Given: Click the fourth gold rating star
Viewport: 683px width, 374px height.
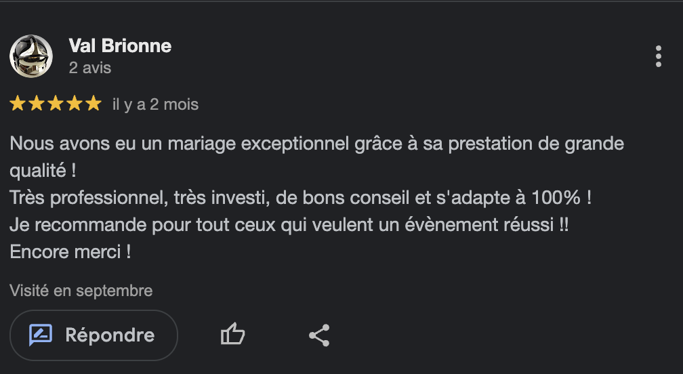Looking at the screenshot, I should [75, 104].
